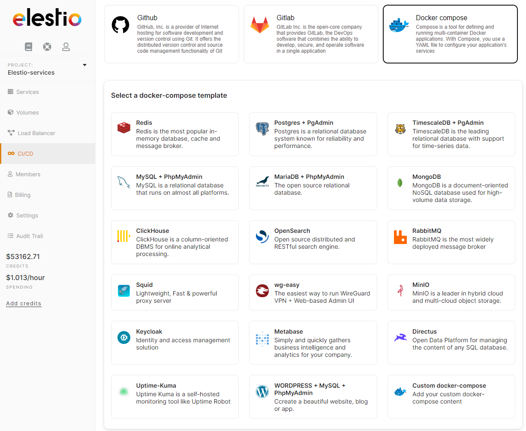Choose the Gitlab source card
Screen dimensions: 526x431
(x=311, y=34)
